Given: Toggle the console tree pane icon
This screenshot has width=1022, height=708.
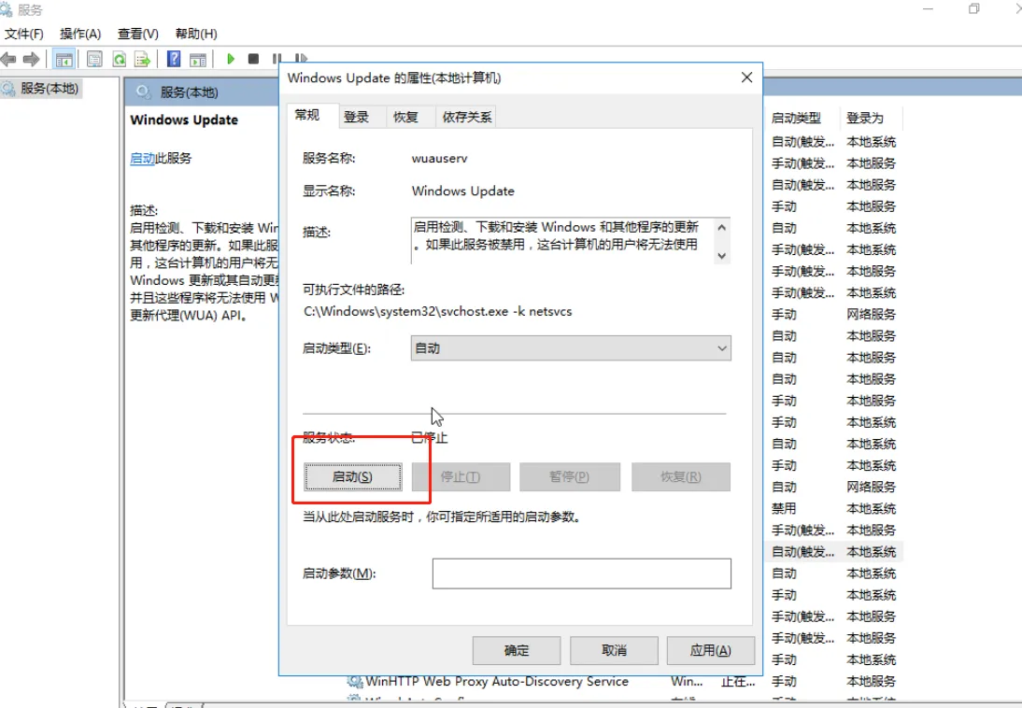Looking at the screenshot, I should [x=64, y=58].
